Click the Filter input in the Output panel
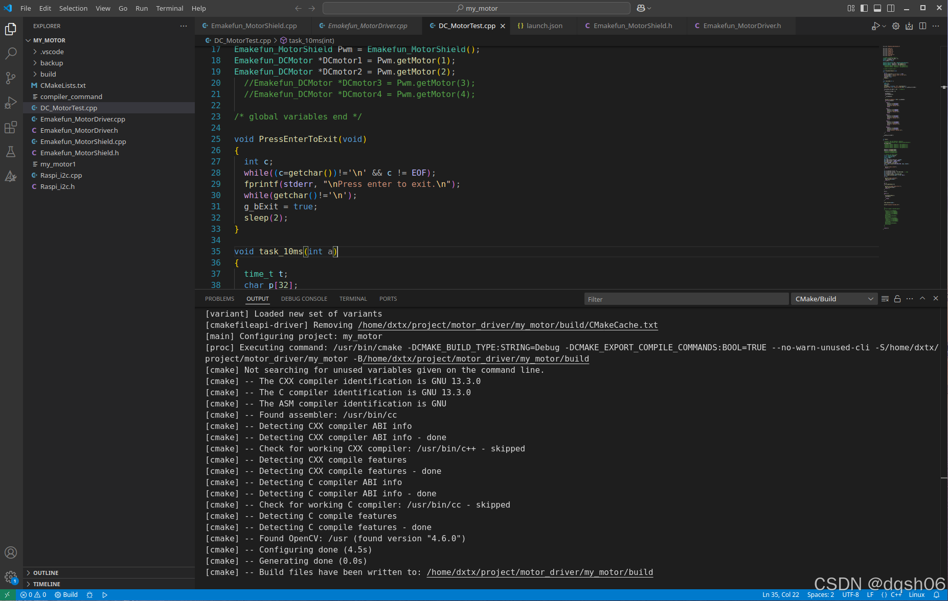Screen dimensions: 948x601 coord(685,299)
